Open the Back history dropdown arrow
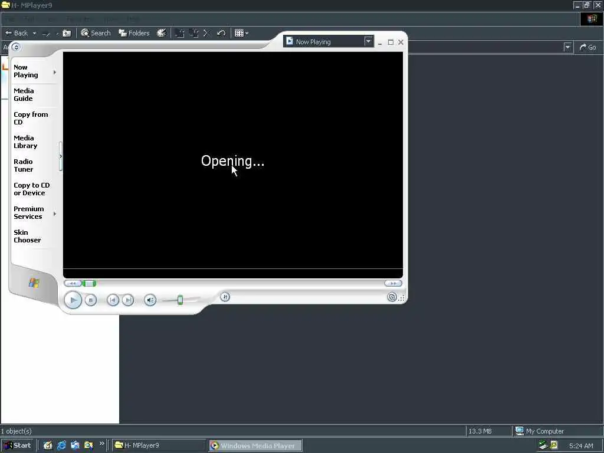The height and width of the screenshot is (453, 604). [34, 34]
